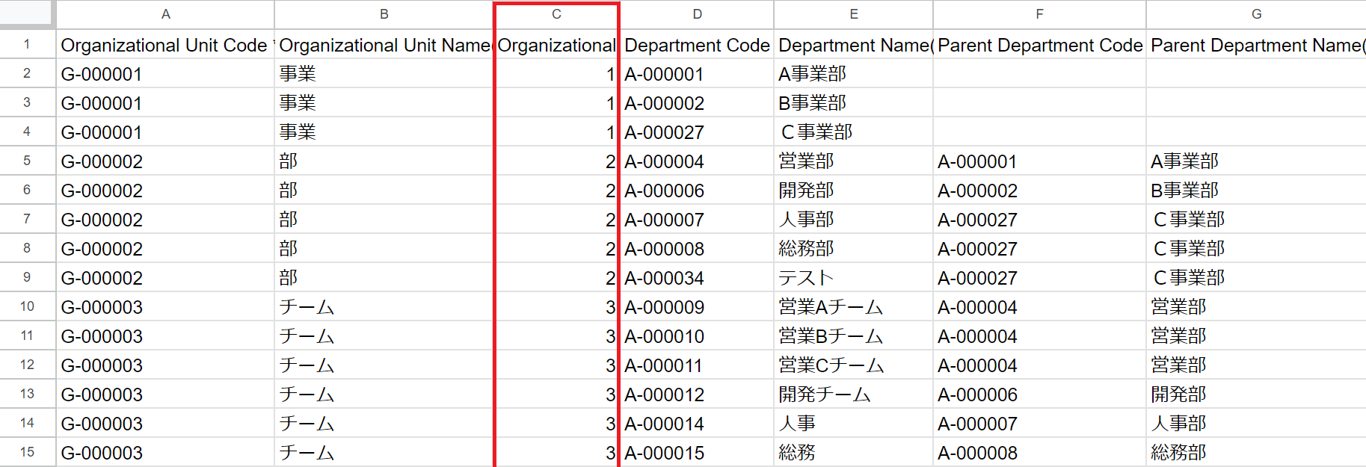The image size is (1366, 467).
Task: Click cell containing 営業Aチーム
Action: coord(853,307)
